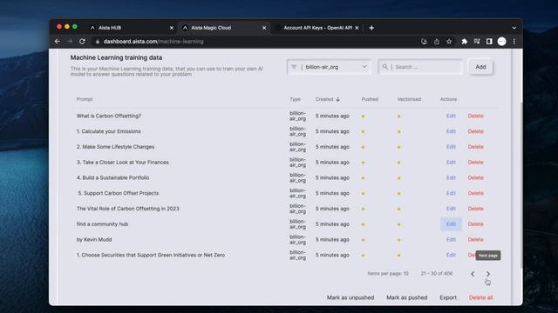Click the Add button
Image resolution: width=558 pixels, height=313 pixels.
(480, 67)
